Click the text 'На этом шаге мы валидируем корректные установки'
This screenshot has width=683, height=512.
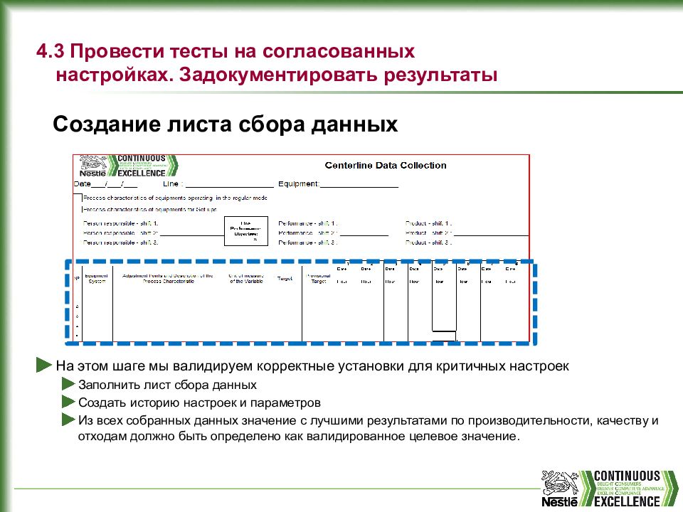(x=231, y=366)
